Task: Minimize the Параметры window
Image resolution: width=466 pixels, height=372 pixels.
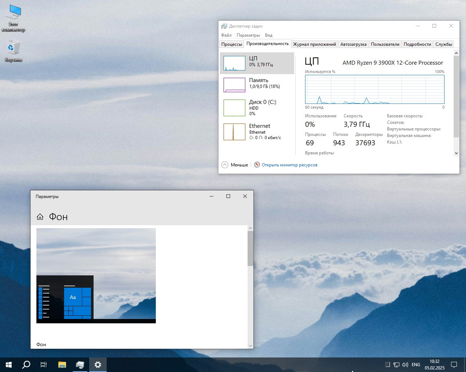Action: pos(212,196)
